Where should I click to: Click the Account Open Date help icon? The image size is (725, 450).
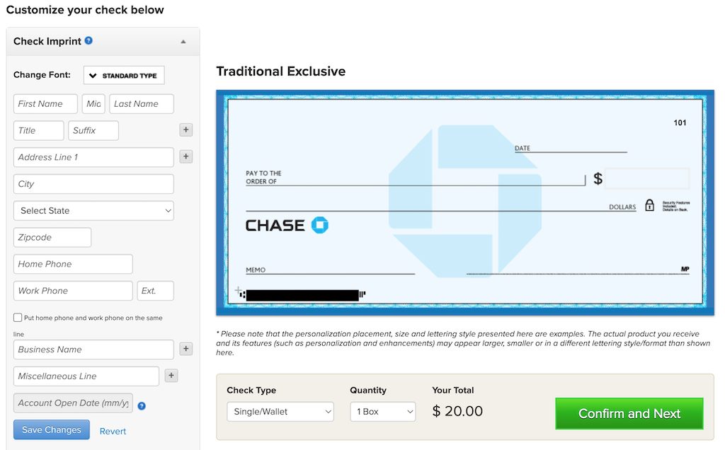point(142,406)
